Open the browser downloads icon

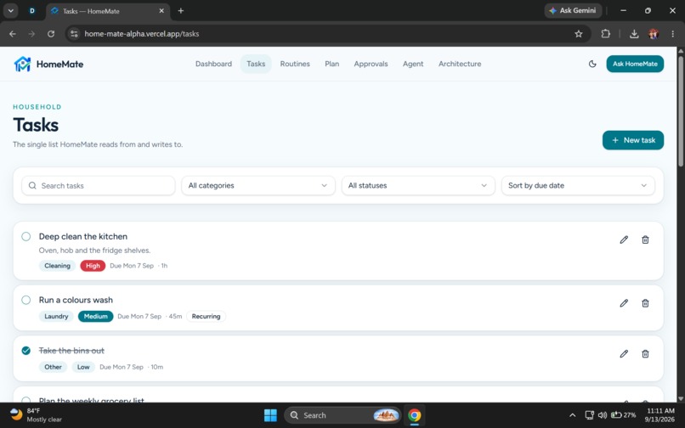[634, 34]
